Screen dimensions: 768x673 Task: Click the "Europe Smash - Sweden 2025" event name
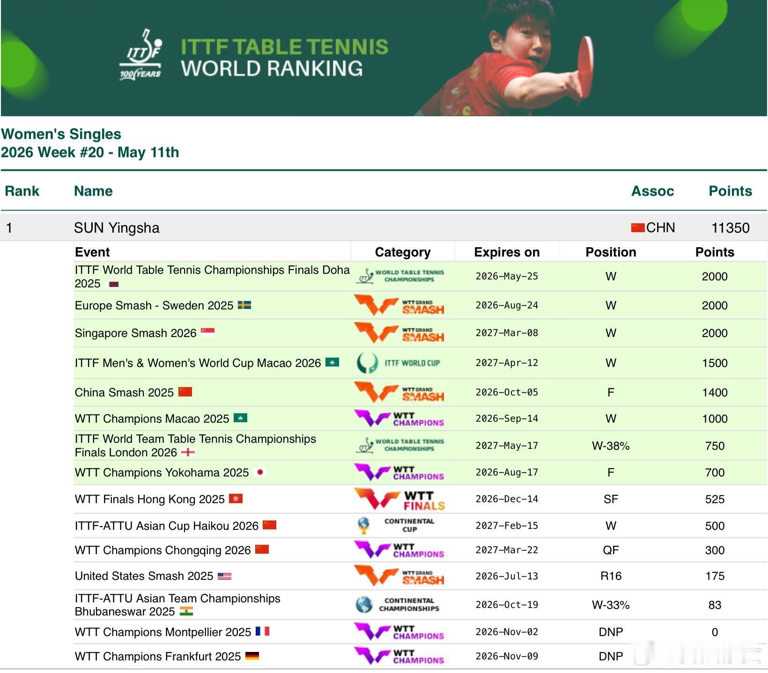[154, 306]
